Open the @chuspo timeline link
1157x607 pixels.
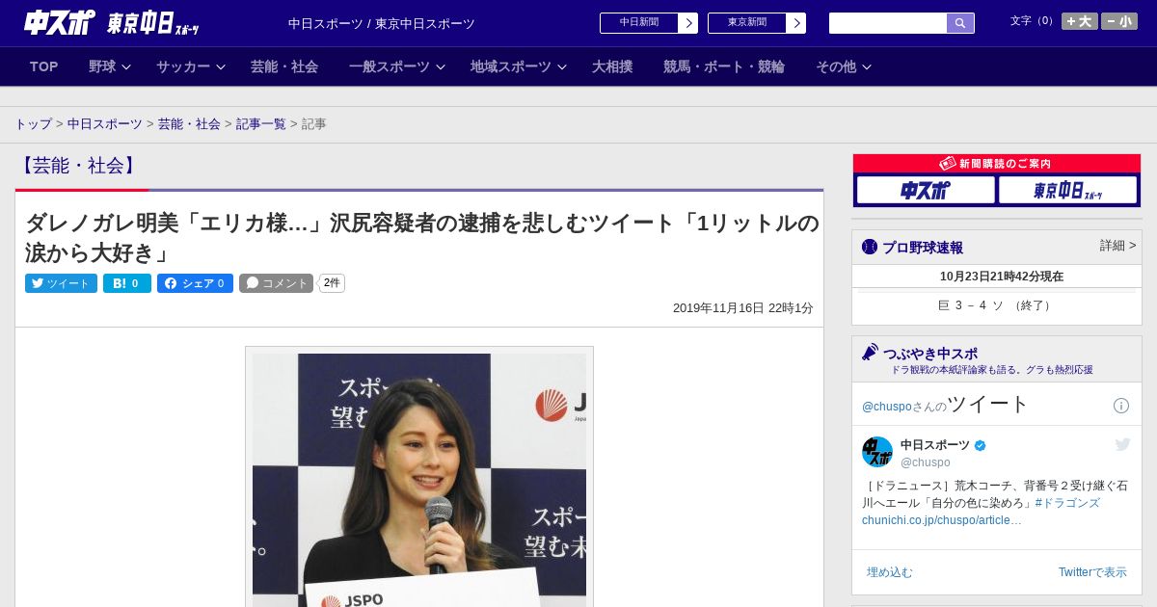tap(886, 407)
